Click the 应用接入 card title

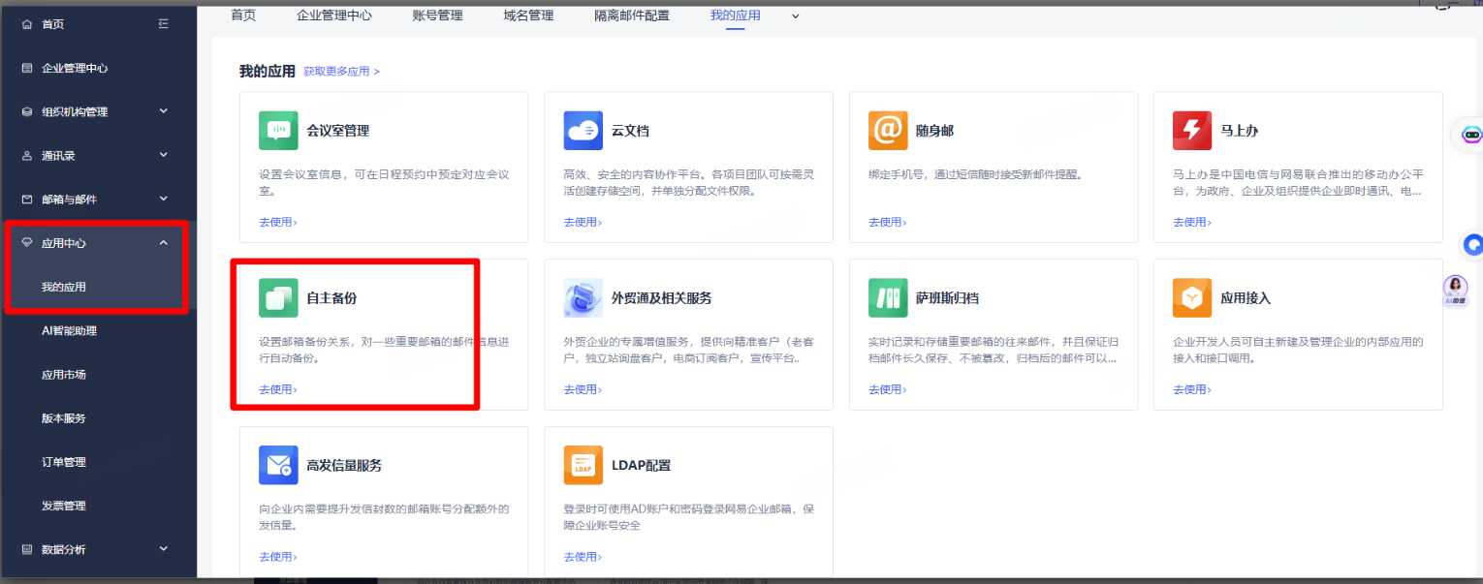coord(1246,298)
